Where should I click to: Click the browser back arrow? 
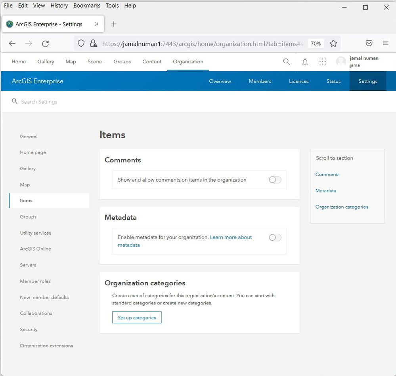tap(12, 44)
